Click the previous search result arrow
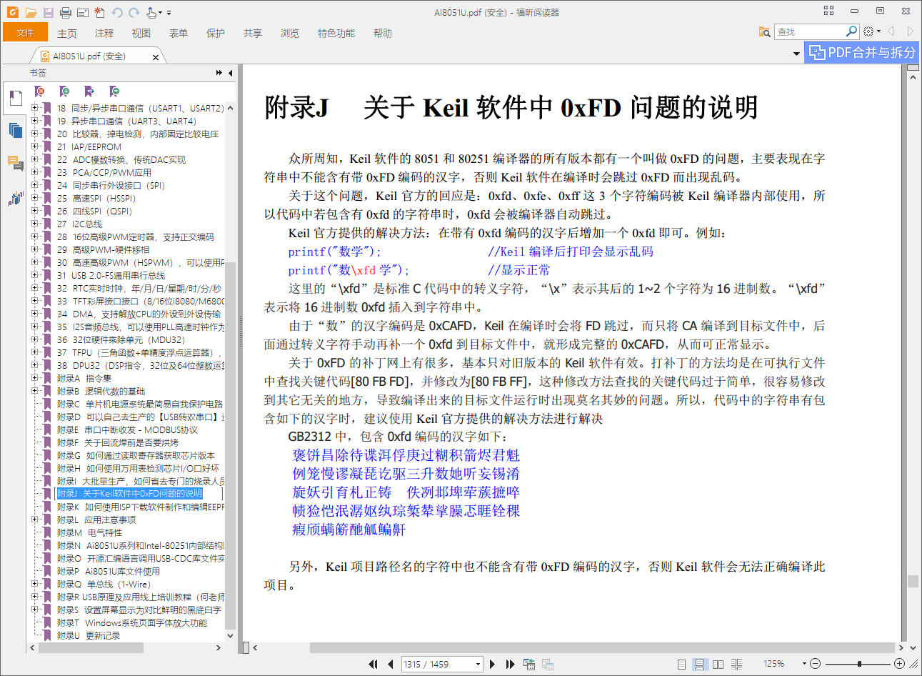Viewport: 922px width, 676px height. (x=891, y=31)
